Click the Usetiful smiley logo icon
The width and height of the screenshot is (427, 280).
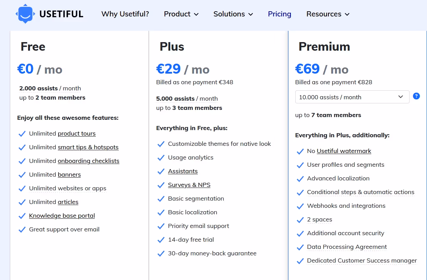click(25, 14)
